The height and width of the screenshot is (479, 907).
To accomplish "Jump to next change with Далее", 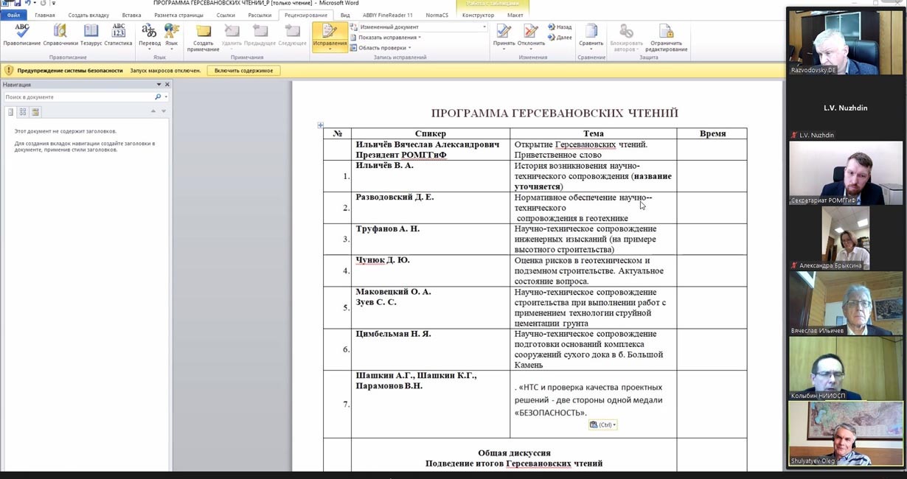I will (560, 37).
